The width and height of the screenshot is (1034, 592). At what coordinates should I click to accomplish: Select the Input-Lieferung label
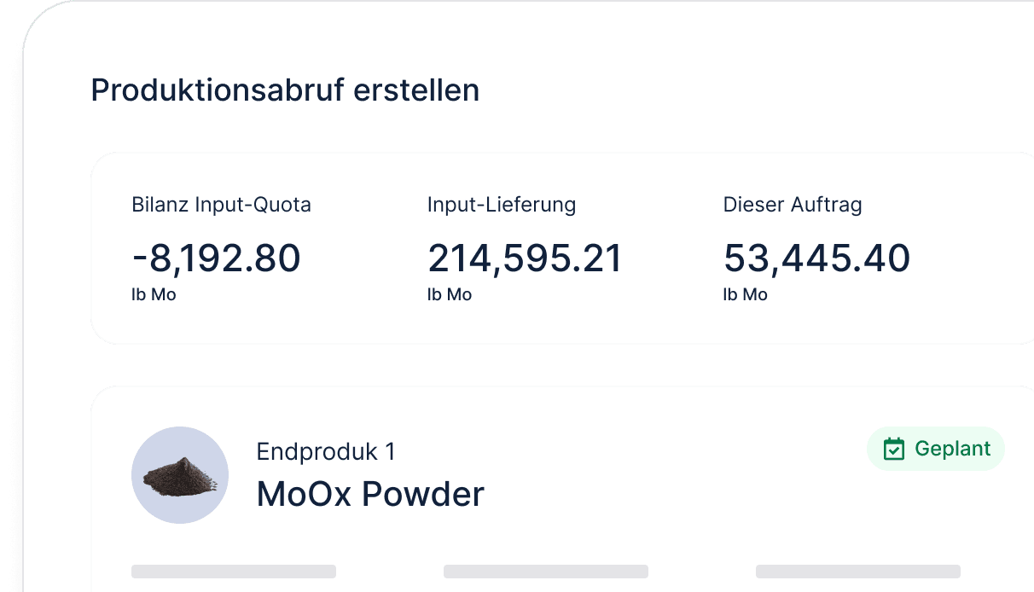tap(502, 205)
